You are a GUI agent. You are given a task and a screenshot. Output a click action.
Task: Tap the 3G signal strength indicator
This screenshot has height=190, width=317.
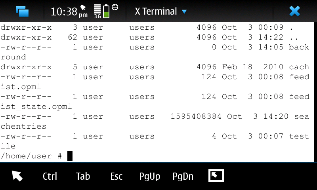[x=97, y=11]
